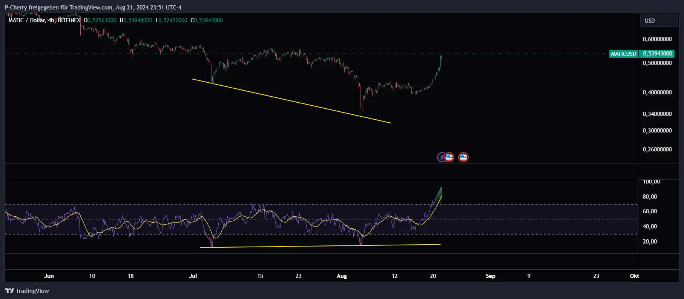Click the 0,30000000 price axis label
Screen dimensions: 684x299
point(657,131)
